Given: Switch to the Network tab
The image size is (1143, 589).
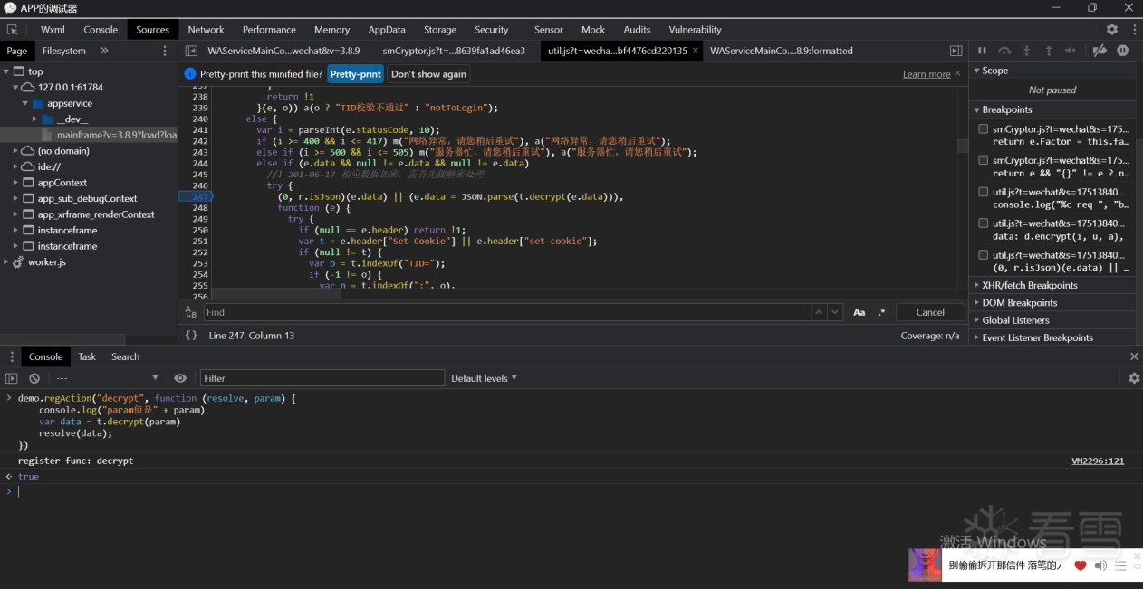Looking at the screenshot, I should 206,30.
